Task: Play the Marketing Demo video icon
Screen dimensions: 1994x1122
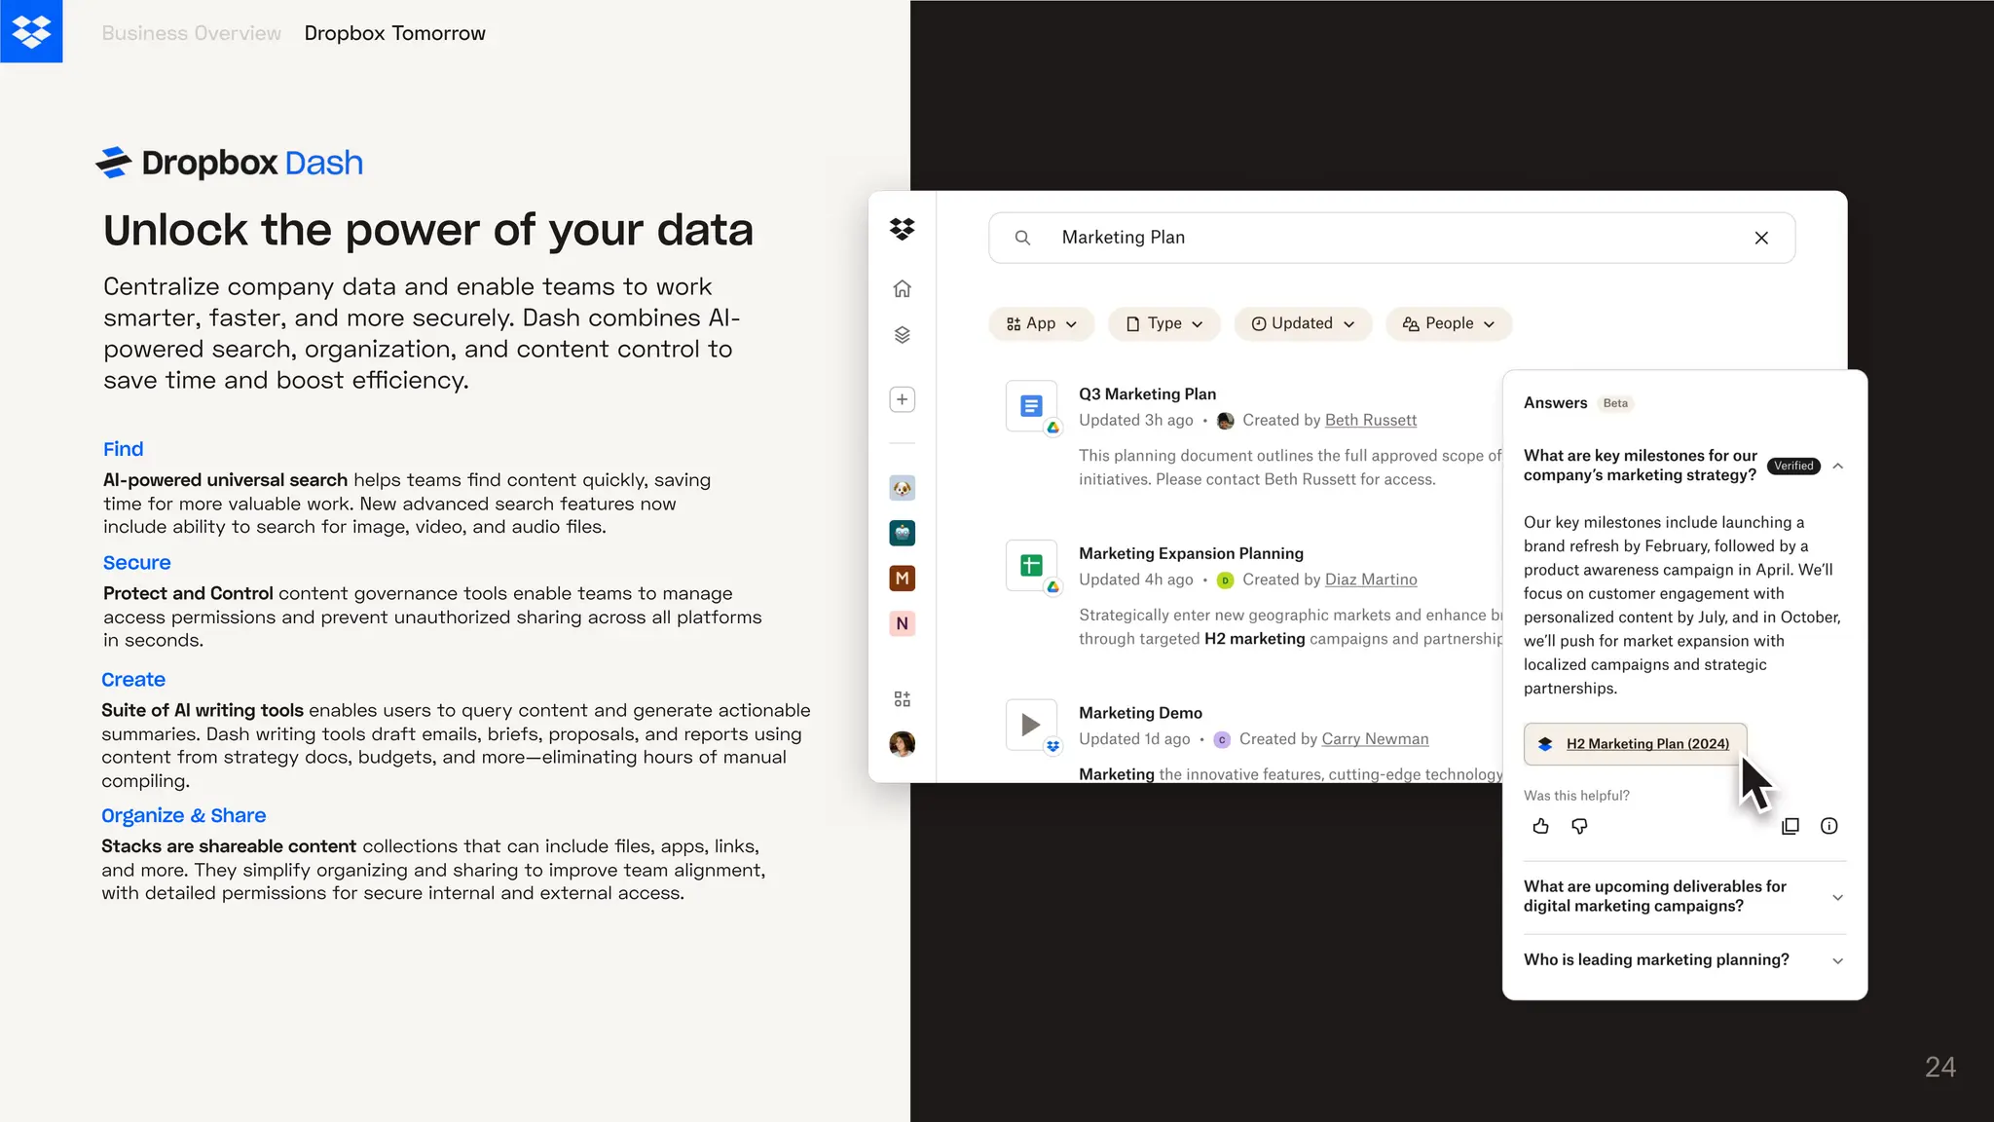Action: pos(1031,725)
